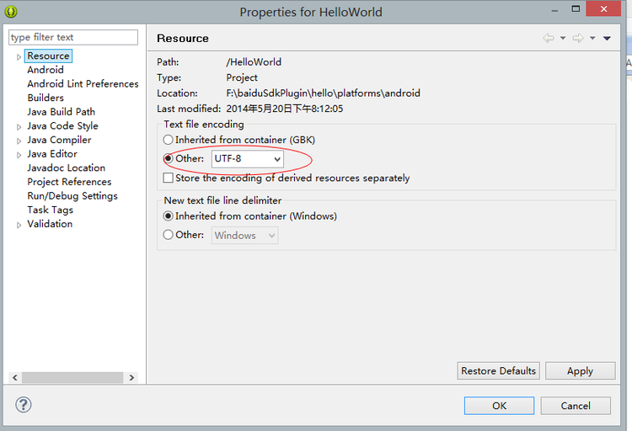The image size is (632, 431).
Task: Expand the Java Code Style tree node
Action: [x=19, y=127]
